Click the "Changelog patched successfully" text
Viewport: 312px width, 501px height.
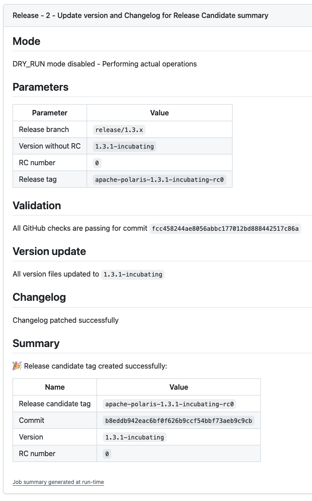[66, 320]
